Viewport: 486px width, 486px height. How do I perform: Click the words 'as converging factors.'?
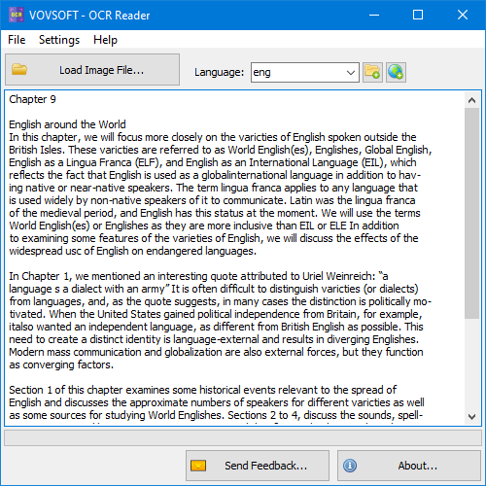coord(61,364)
